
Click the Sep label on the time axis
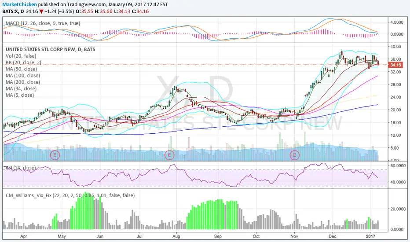point(218,236)
